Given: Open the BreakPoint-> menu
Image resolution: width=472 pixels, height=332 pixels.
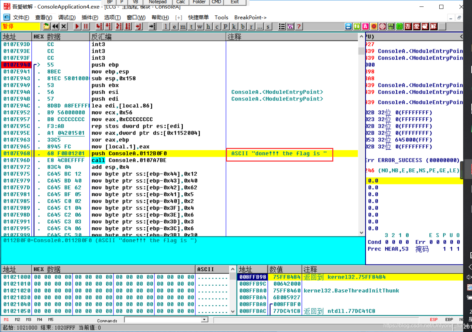Looking at the screenshot, I should pyautogui.click(x=250, y=17).
